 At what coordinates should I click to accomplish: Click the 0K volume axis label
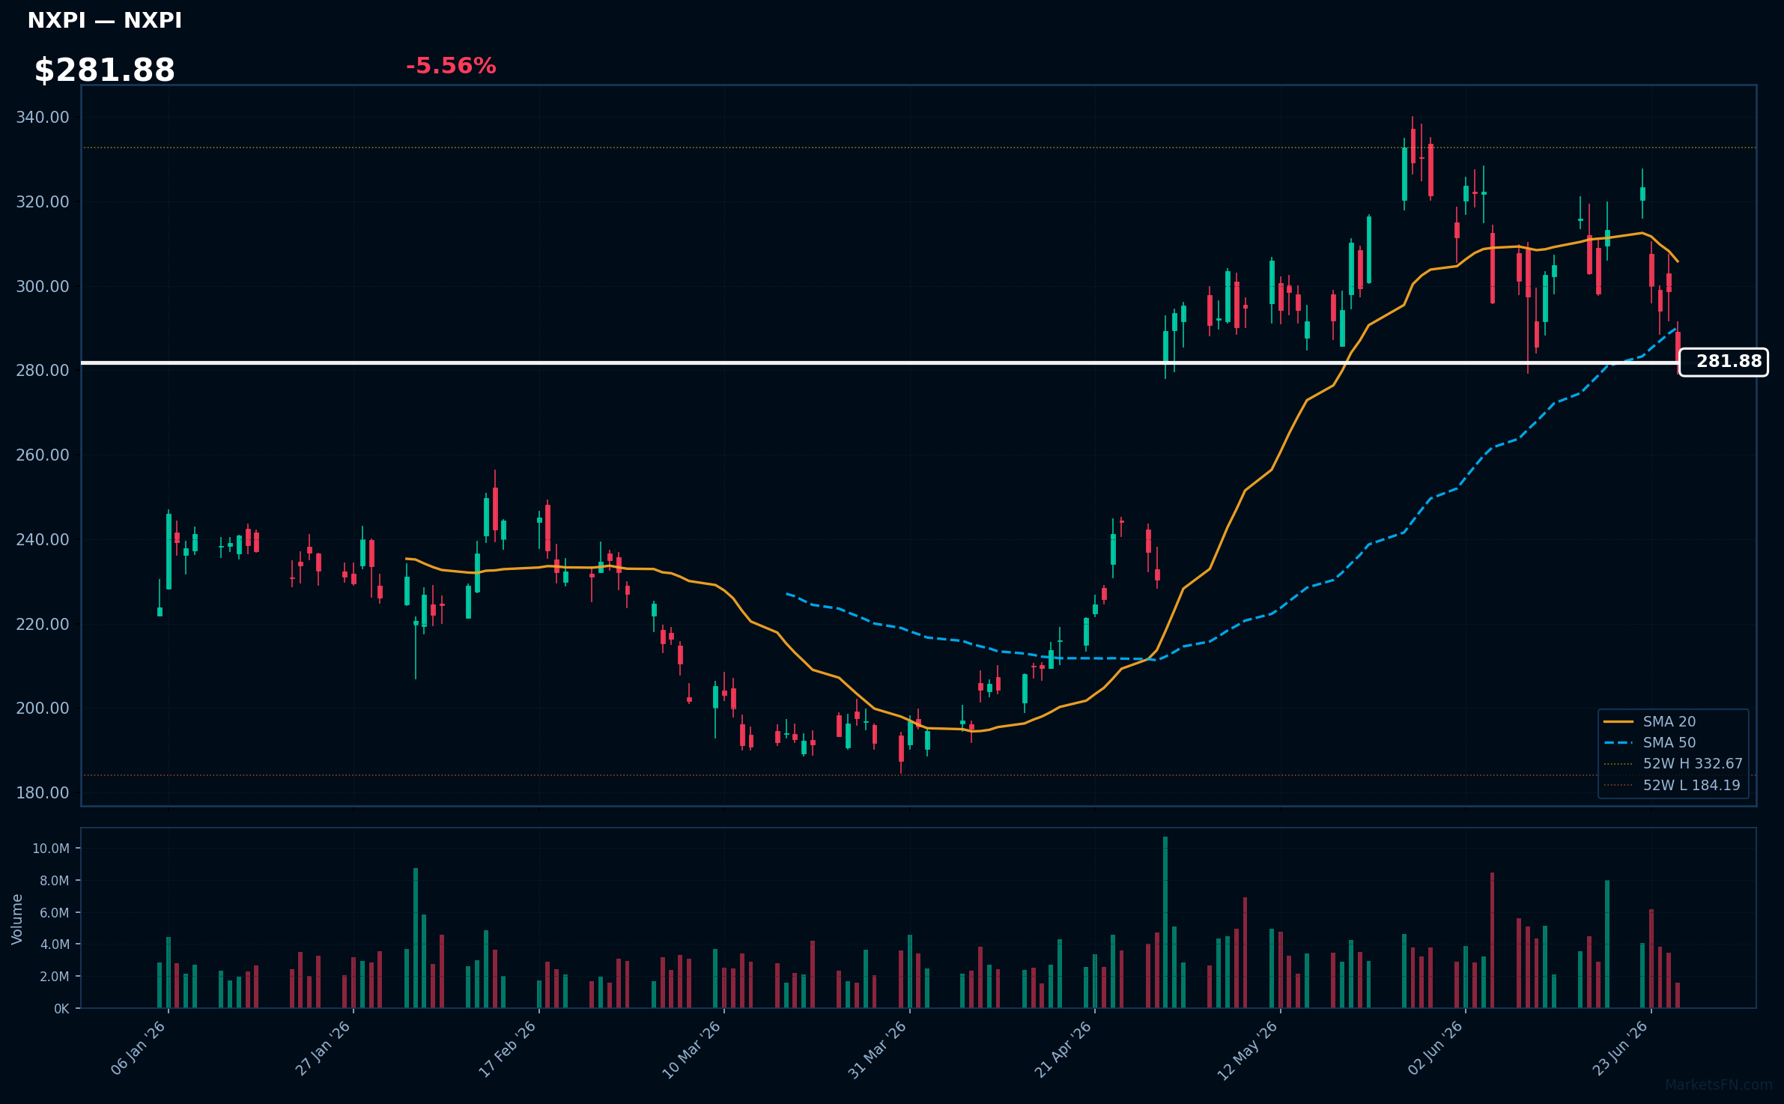[x=61, y=1009]
